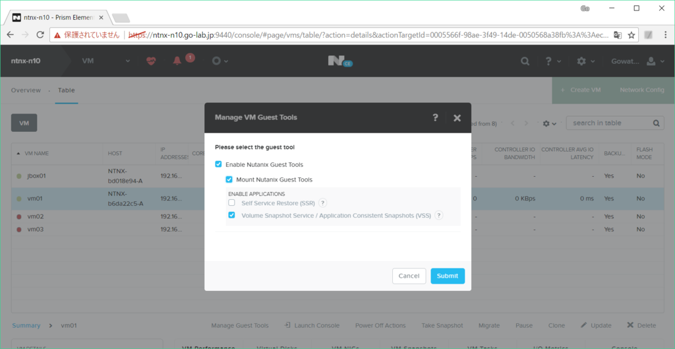Screen dimensions: 675x349
Task: Click Manage Guest Tools action
Action: 240,326
